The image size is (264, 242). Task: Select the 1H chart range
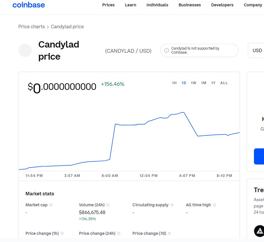point(174,83)
